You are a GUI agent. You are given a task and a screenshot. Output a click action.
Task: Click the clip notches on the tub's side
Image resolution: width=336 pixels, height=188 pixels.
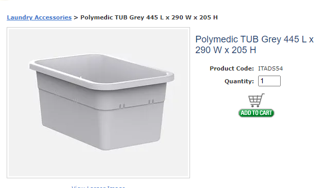point(122,106)
